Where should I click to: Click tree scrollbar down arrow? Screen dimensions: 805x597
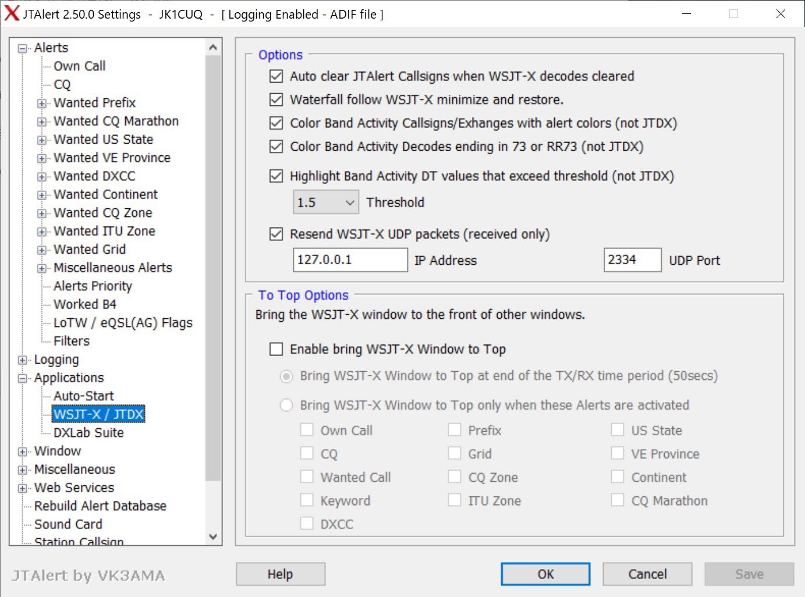click(213, 536)
